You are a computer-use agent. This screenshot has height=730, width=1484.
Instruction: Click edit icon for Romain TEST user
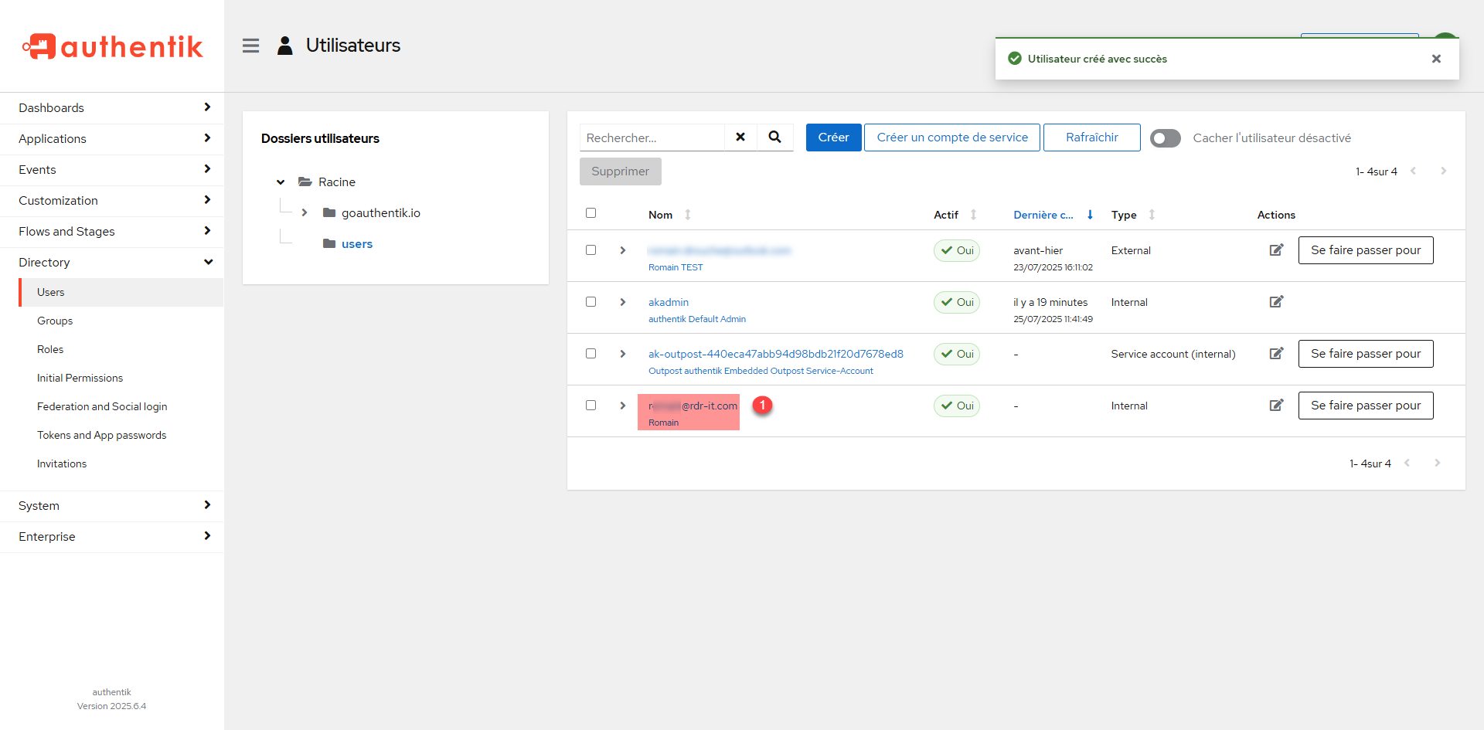coord(1276,250)
